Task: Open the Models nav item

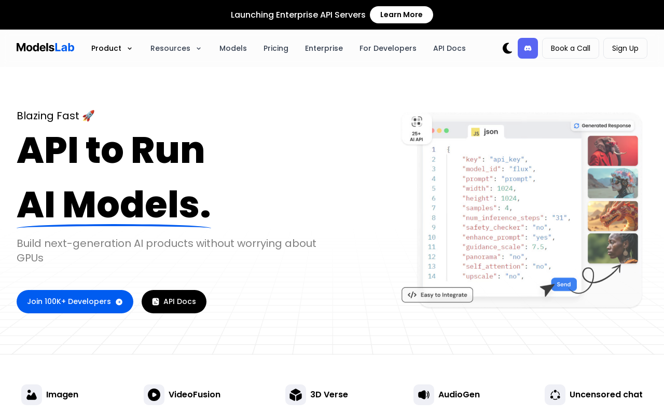Action: (233, 48)
